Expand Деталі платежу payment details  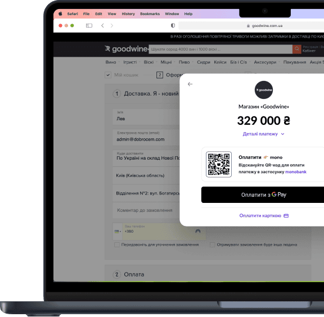point(263,134)
